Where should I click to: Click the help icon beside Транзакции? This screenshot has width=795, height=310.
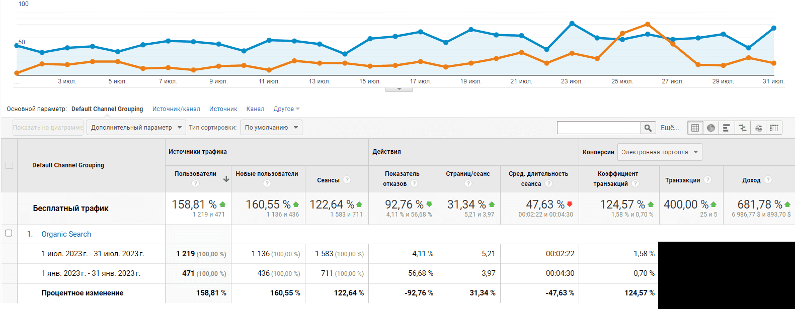(707, 180)
